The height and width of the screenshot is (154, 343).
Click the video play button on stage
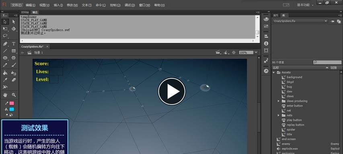click(171, 91)
